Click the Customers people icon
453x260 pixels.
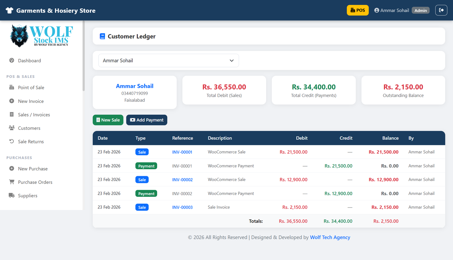12,128
